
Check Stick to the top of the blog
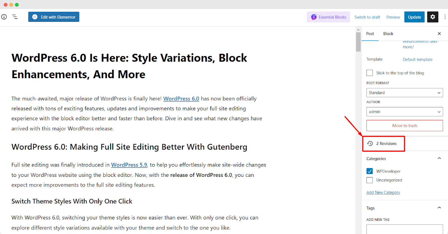point(369,73)
